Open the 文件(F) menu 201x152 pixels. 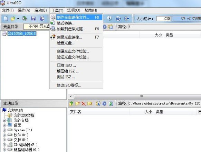point(8,10)
